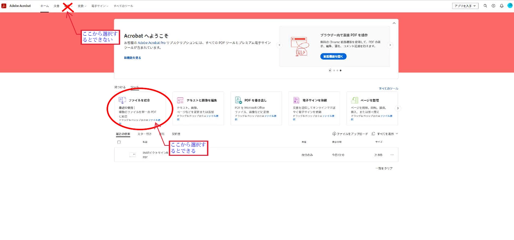Click ファイル選択 link in ページを整理 card
514x240 pixels.
pos(387,116)
